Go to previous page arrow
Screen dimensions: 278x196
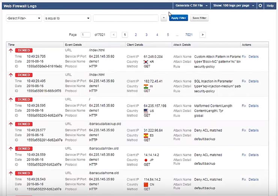(114, 35)
